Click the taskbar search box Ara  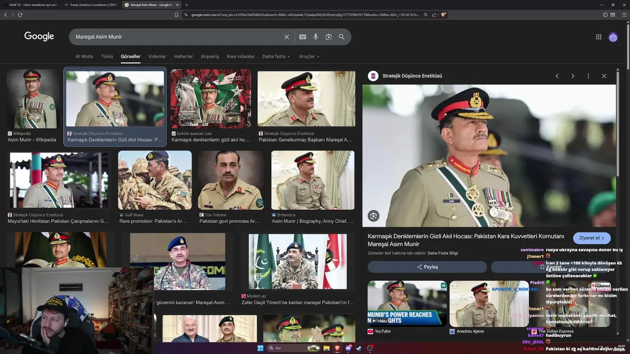(293, 348)
